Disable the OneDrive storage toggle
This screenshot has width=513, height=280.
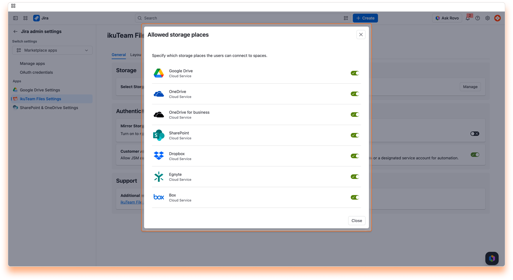pos(355,94)
